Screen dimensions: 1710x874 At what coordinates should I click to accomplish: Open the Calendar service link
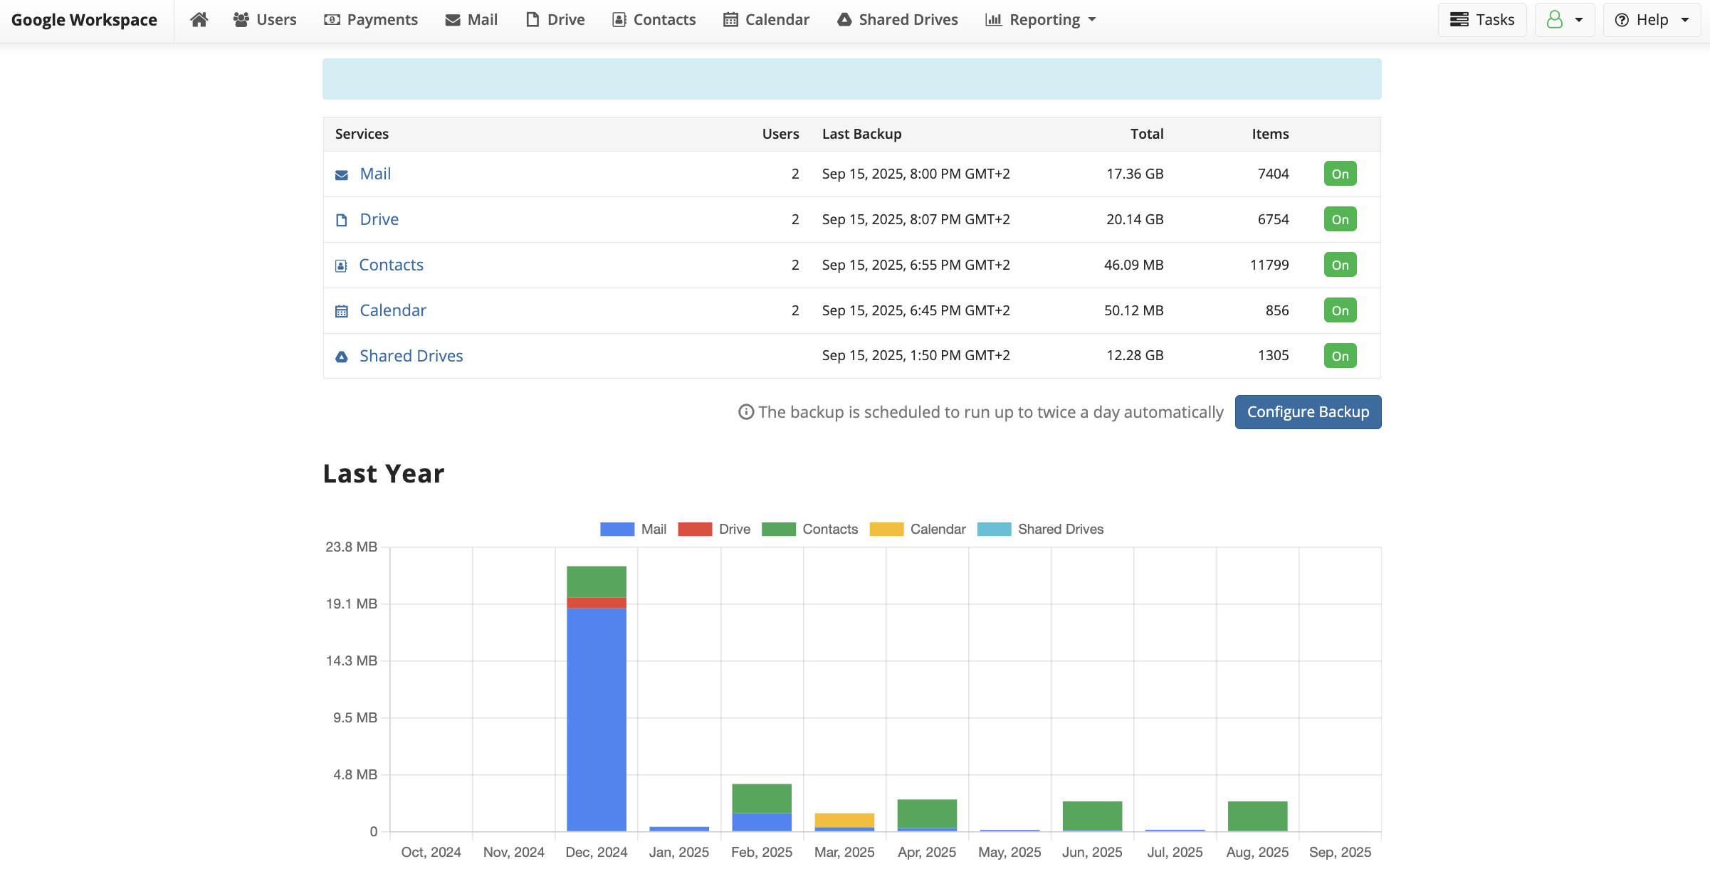(x=393, y=310)
